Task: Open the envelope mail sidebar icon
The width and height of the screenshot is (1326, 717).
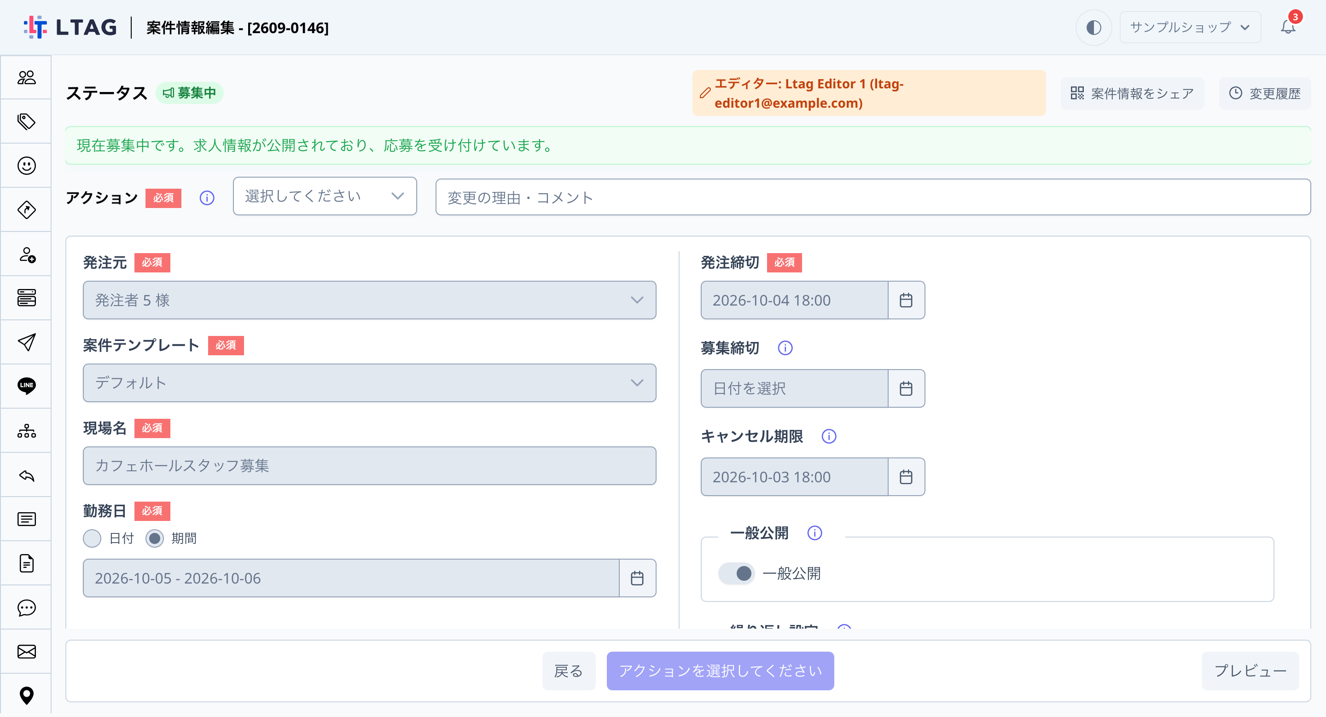Action: pos(26,652)
